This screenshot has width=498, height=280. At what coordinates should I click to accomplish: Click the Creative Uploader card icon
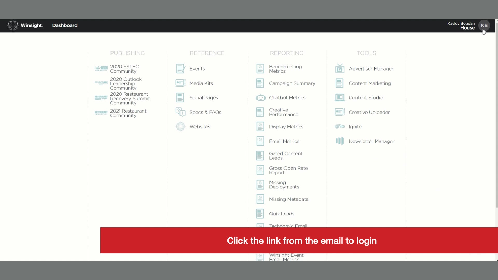340,112
